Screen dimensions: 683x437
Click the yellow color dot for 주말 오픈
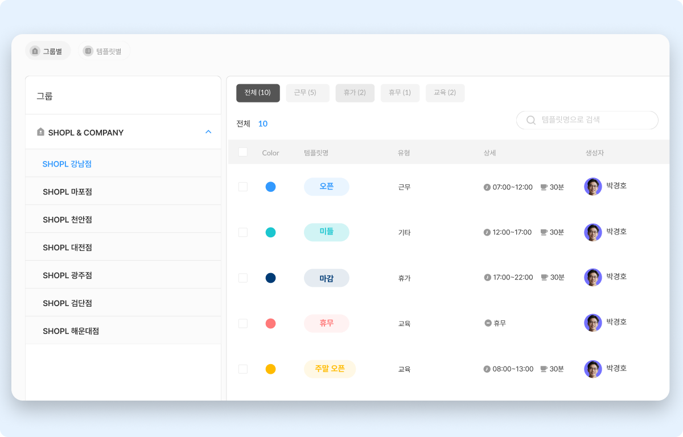(x=271, y=369)
